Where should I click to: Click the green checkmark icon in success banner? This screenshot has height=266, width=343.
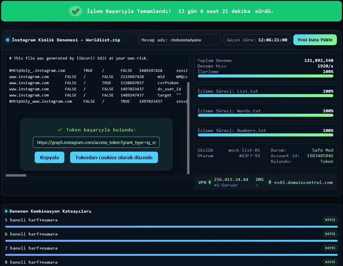(75, 11)
